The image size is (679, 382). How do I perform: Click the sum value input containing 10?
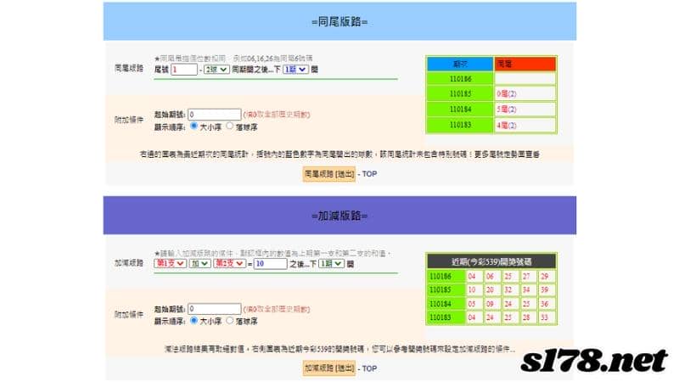click(270, 264)
